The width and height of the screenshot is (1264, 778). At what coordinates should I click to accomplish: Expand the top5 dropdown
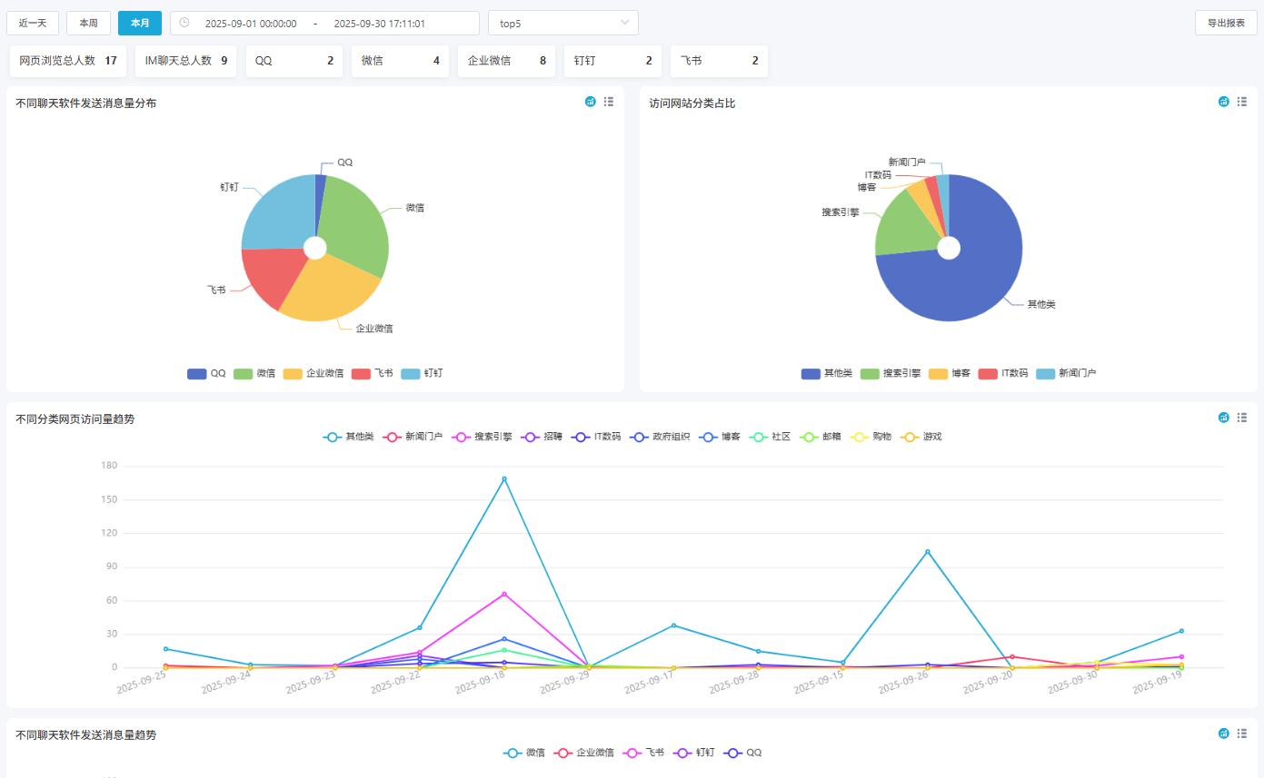(563, 23)
